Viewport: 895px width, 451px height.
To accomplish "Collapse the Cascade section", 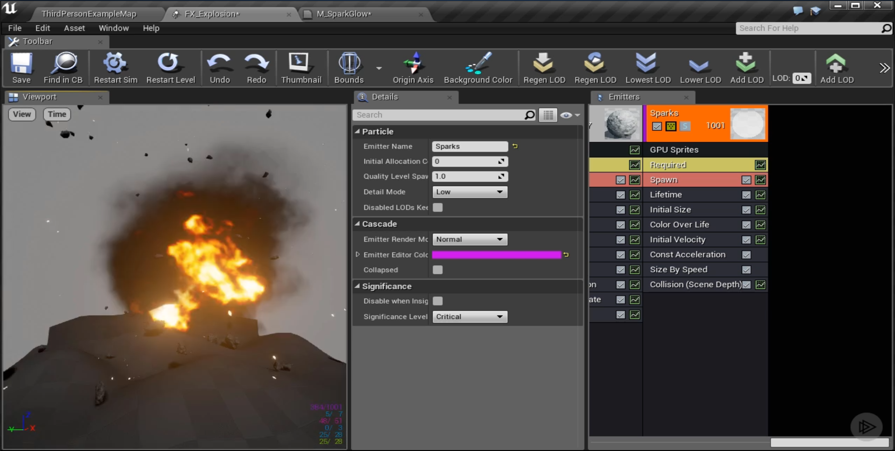I will coord(358,224).
